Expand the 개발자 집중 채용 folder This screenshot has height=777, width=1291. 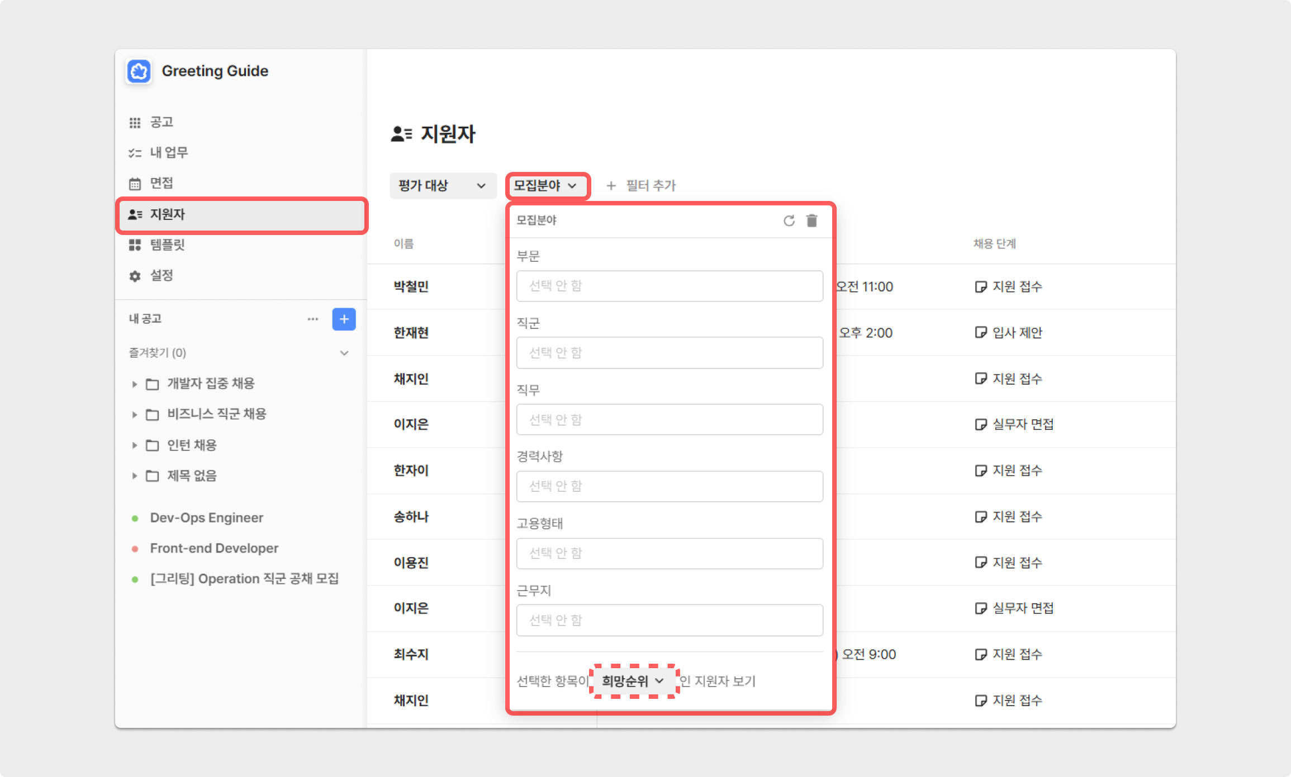[x=135, y=383]
